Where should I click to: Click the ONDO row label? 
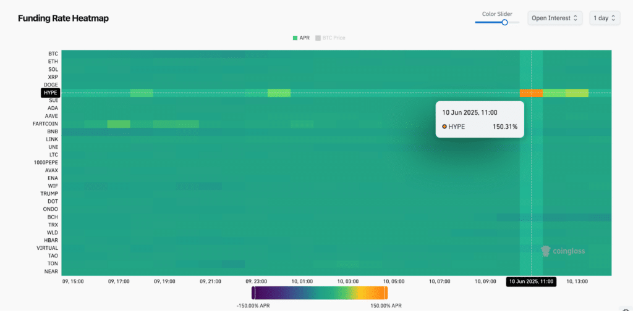click(x=51, y=209)
